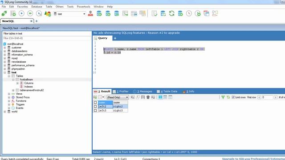Click the Execute All Queries icon

tap(30, 14)
